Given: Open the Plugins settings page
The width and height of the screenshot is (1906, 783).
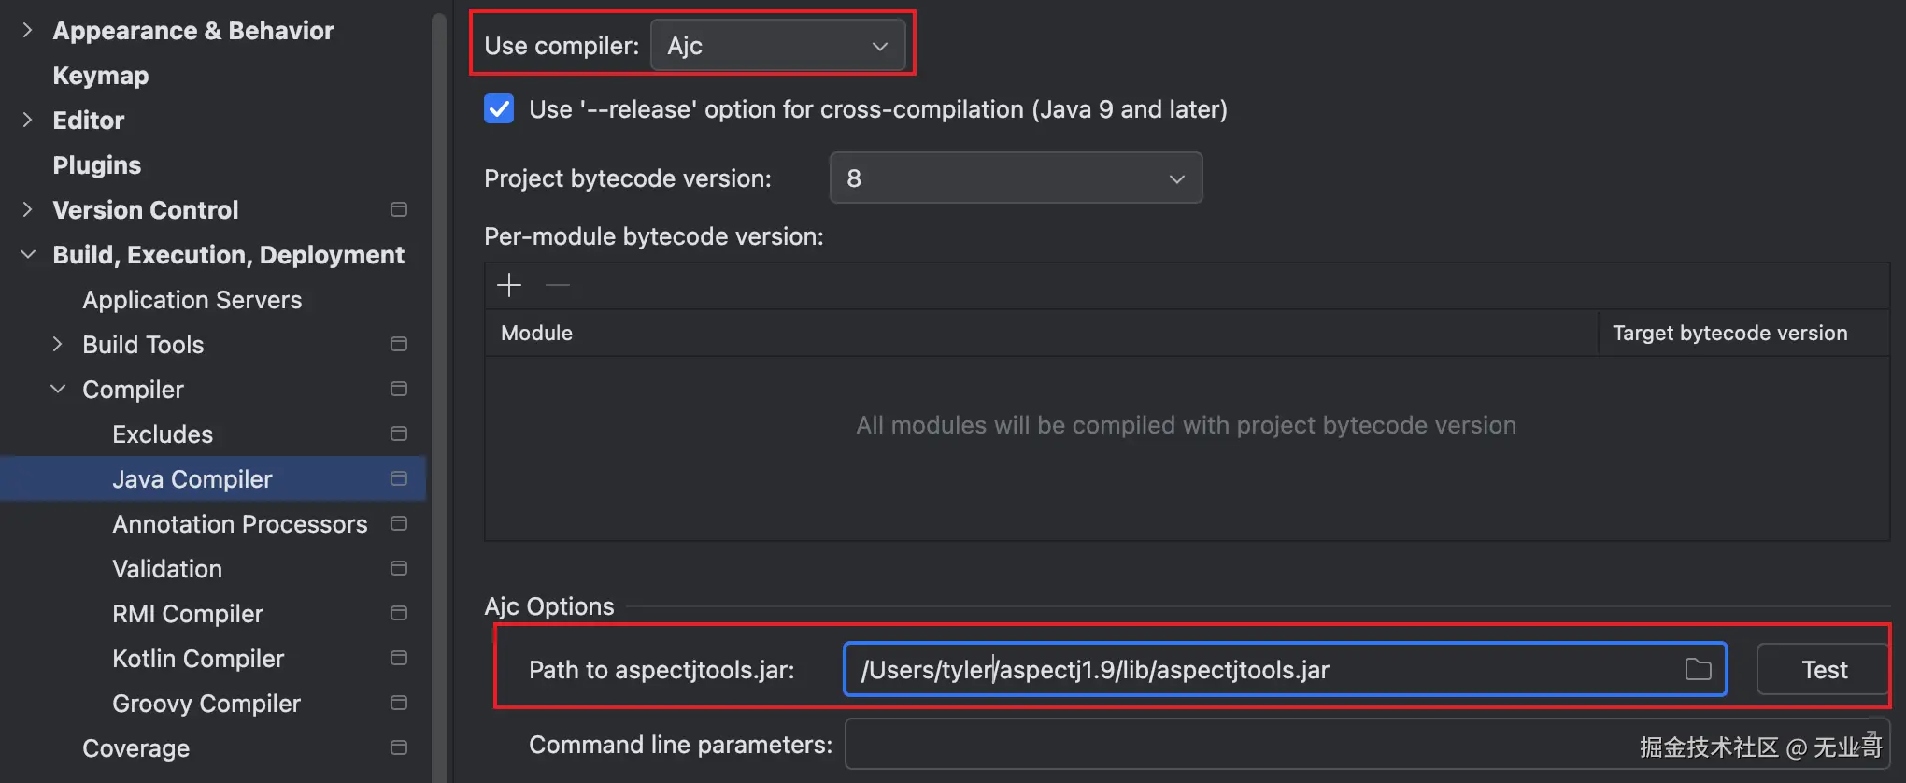Looking at the screenshot, I should click(x=97, y=165).
